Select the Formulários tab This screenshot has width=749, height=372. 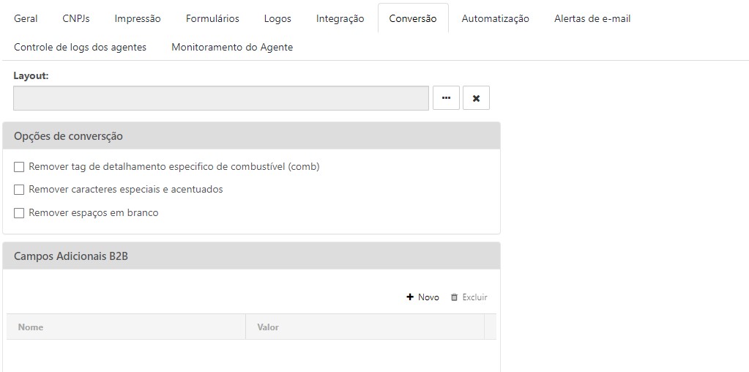(x=212, y=19)
